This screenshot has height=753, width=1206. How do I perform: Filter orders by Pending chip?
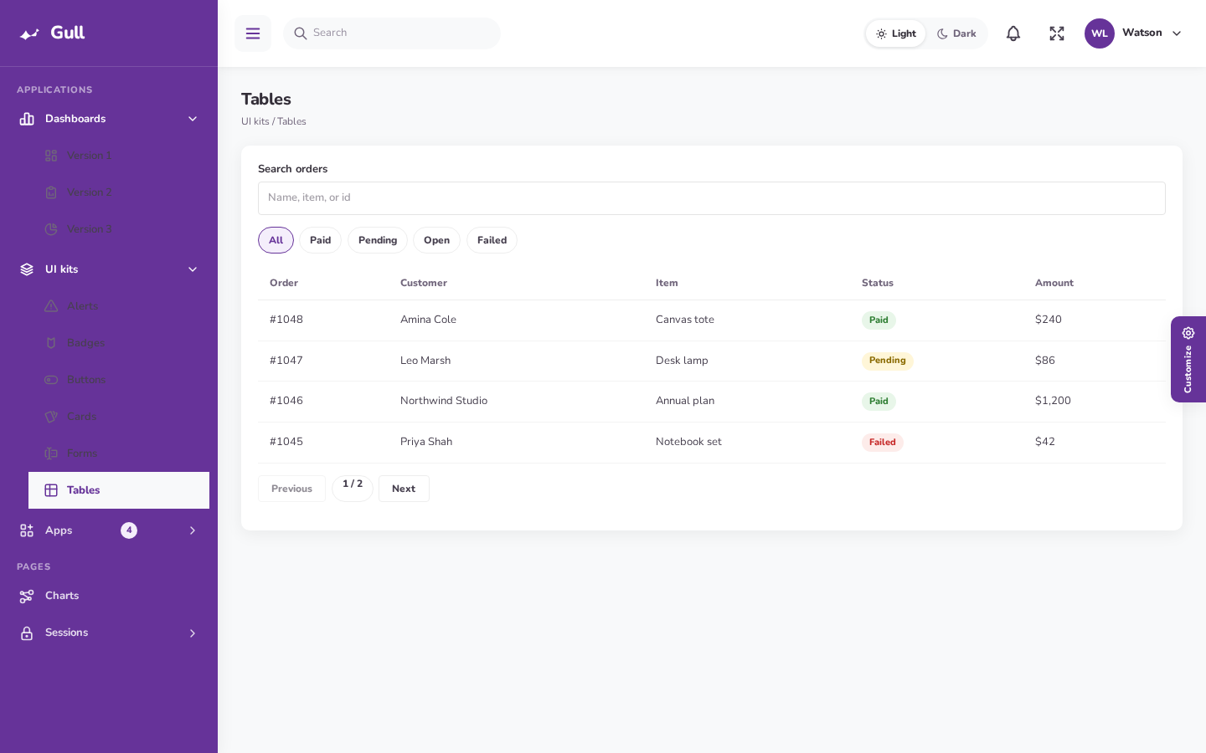378,240
